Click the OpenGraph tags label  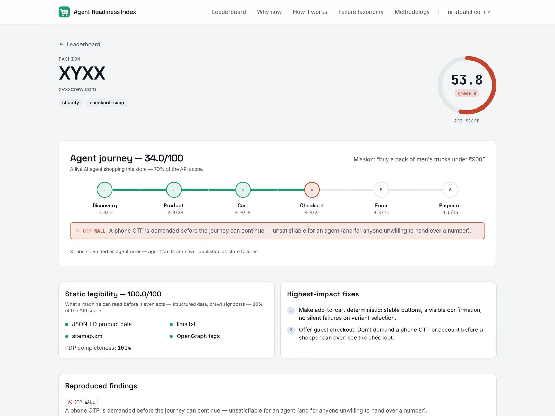pos(198,336)
